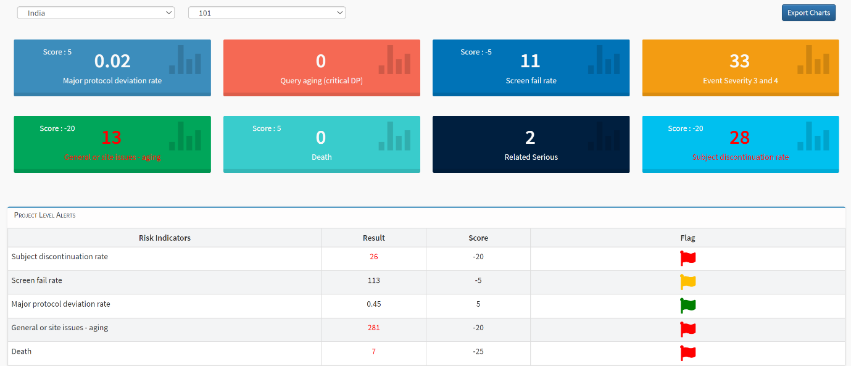Screen dimensions: 851x366
Task: Click the red flag on the Death row
Action: 687,353
